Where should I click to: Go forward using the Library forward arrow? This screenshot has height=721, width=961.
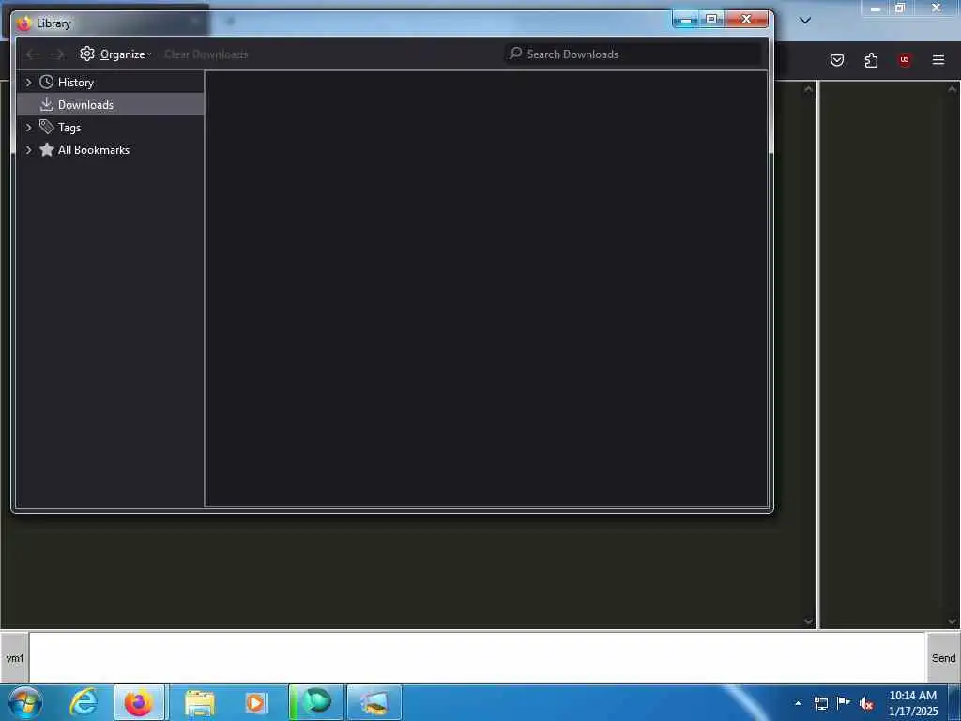(57, 54)
